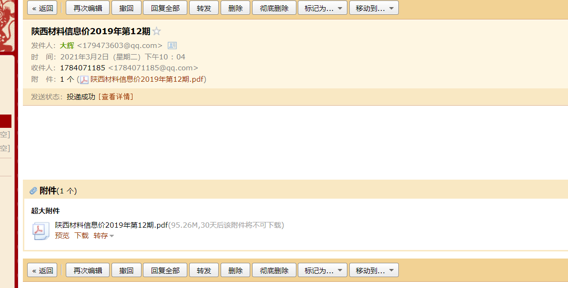
Task: Click the sender name 大辉
Action: 67,46
